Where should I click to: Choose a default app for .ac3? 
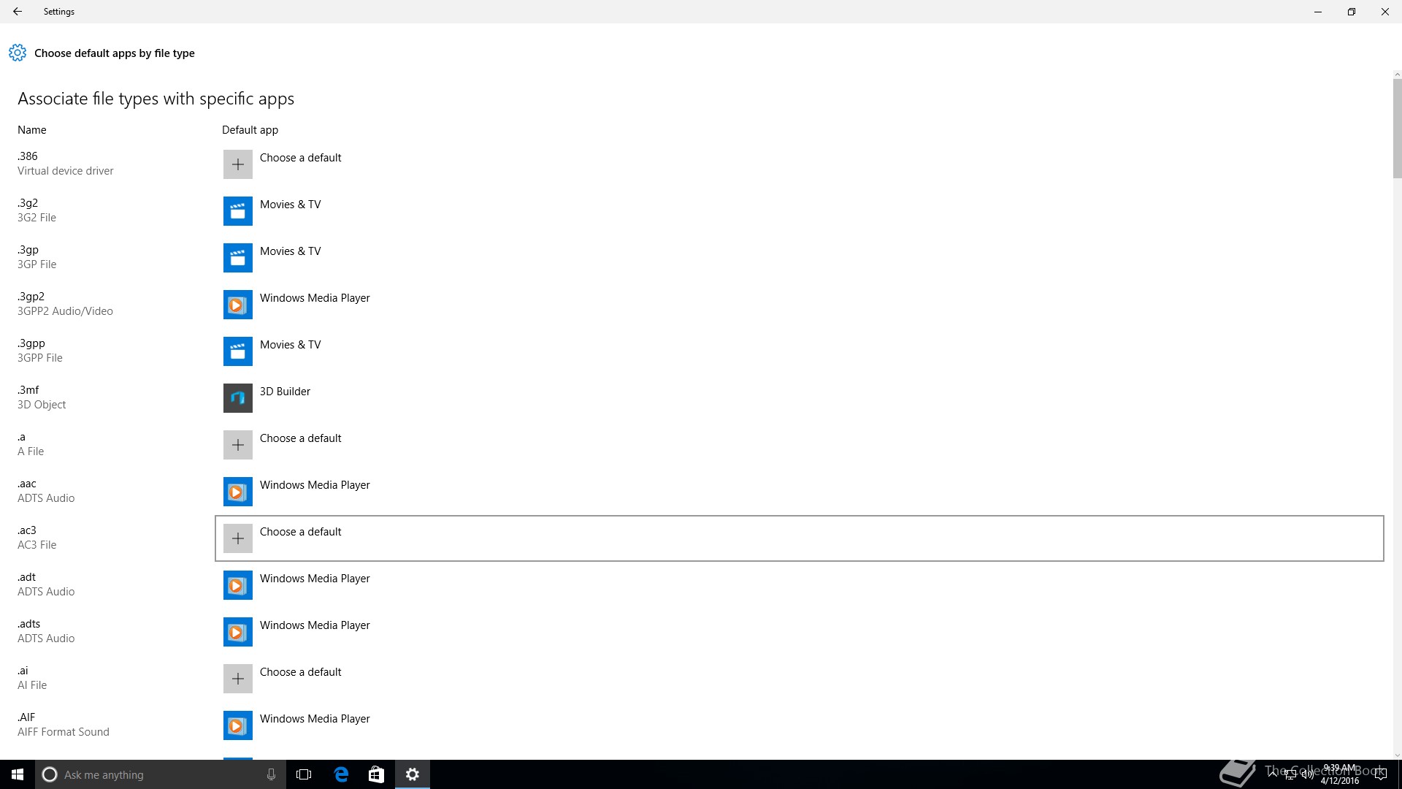point(800,538)
